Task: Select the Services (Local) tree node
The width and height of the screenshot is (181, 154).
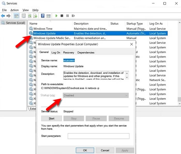Action: [x=13, y=23]
